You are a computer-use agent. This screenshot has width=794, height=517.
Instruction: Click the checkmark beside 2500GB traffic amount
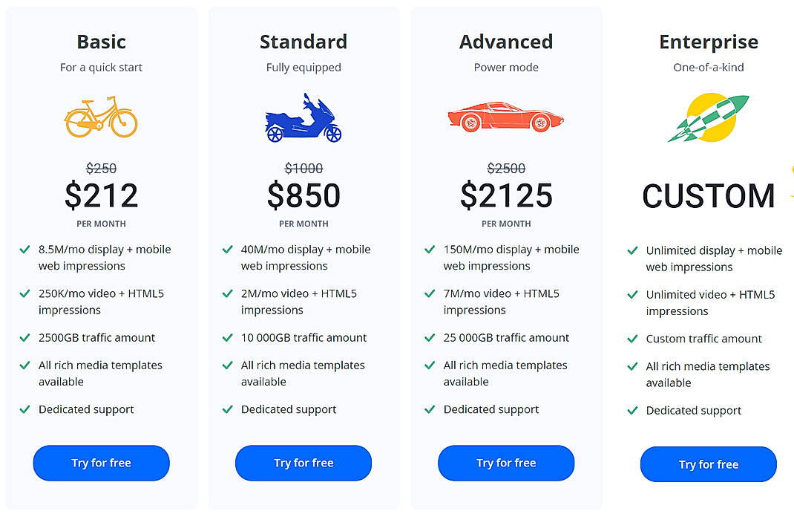pos(25,338)
